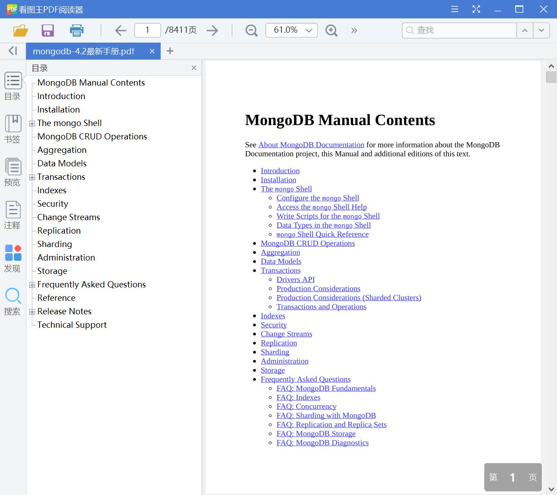557x495 pixels.
Task: Open the search (搜索) sidebar panel
Action: (13, 301)
